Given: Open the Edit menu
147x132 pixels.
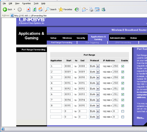Looking at the screenshot, I should [x=10, y=4].
